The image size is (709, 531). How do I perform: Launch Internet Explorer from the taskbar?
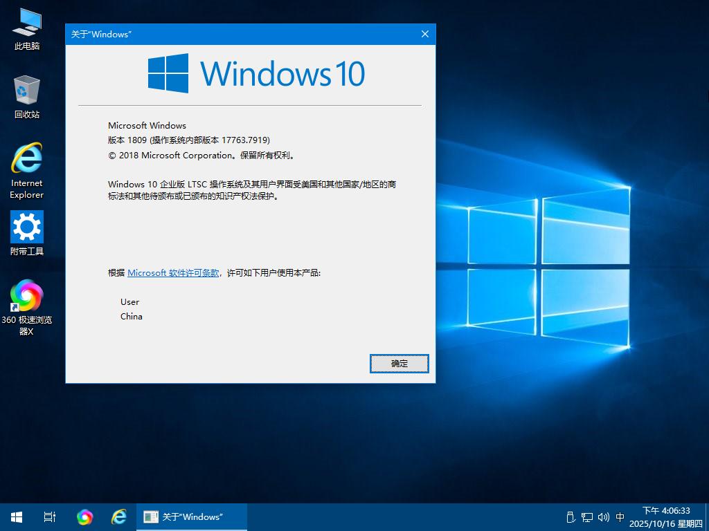pyautogui.click(x=119, y=517)
